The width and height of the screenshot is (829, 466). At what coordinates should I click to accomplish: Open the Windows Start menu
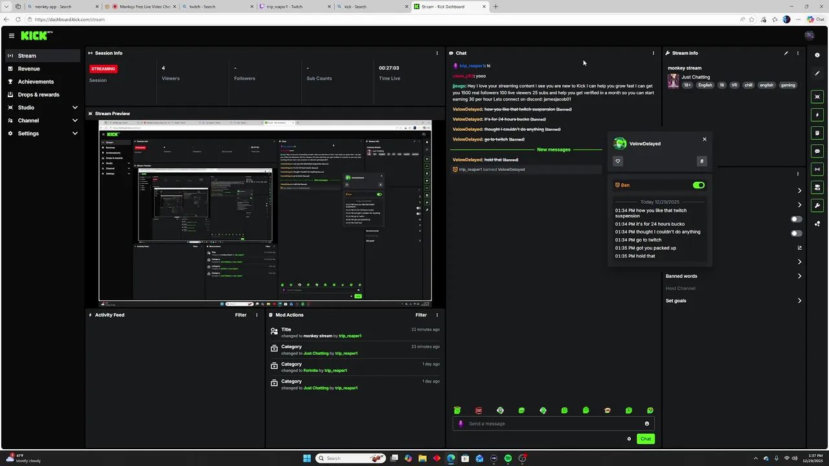click(x=307, y=458)
